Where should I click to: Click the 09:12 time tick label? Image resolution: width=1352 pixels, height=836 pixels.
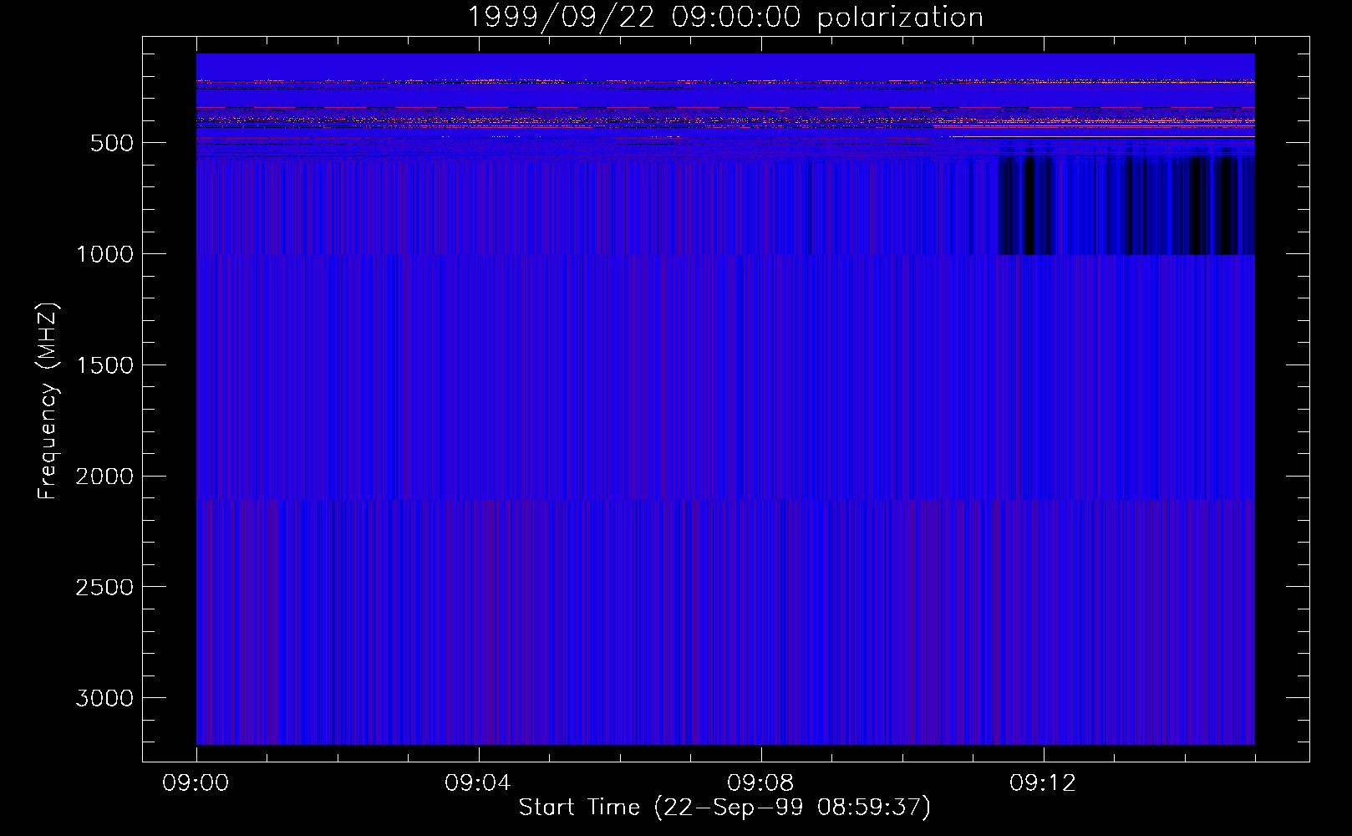click(x=1043, y=783)
